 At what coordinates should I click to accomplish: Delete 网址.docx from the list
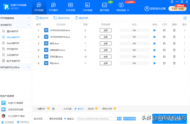pyautogui.click(x=174, y=63)
